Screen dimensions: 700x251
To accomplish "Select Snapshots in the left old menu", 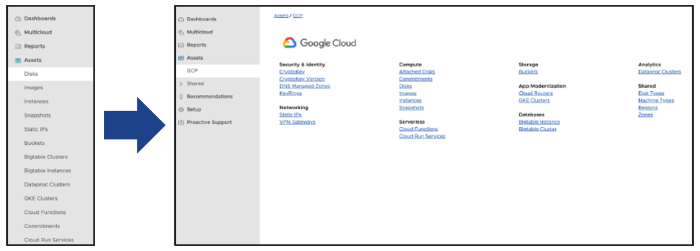I will tap(37, 115).
